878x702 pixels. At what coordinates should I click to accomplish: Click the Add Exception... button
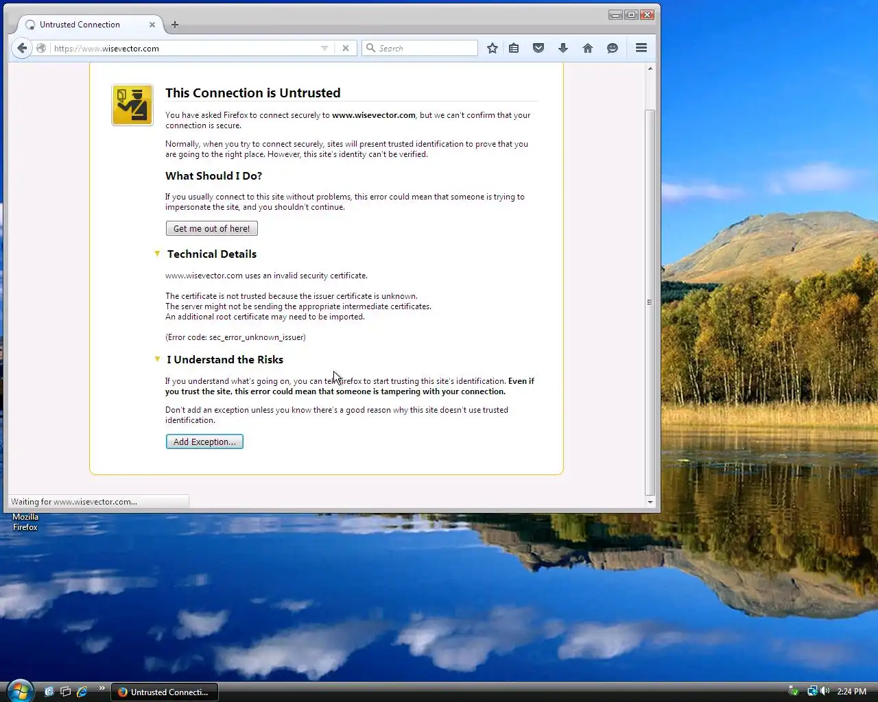click(204, 441)
